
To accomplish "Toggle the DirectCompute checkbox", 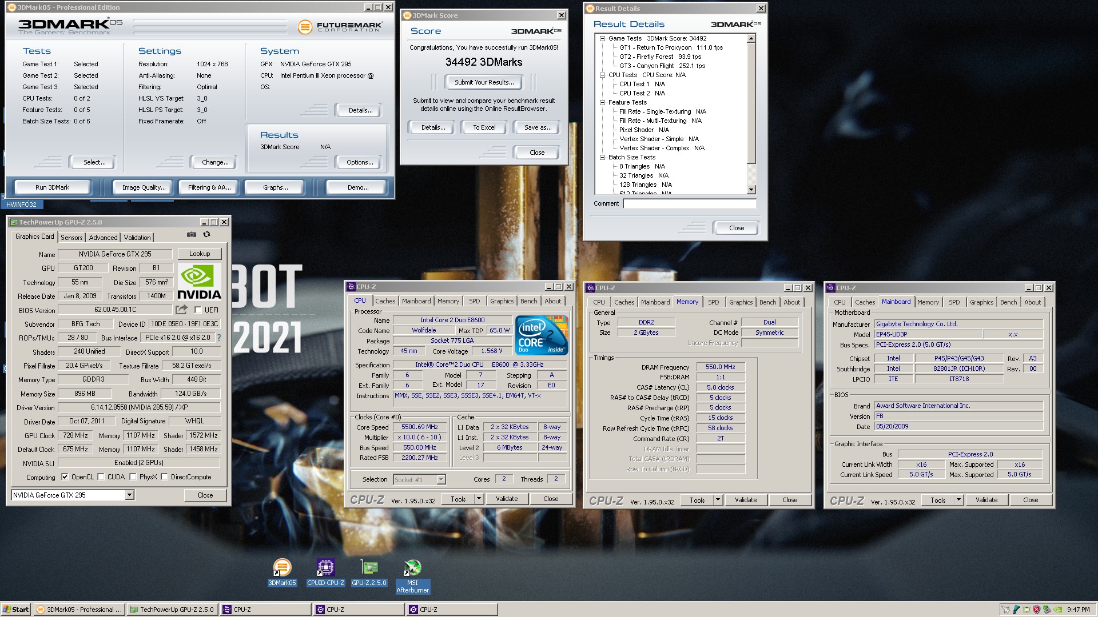I will 164,477.
